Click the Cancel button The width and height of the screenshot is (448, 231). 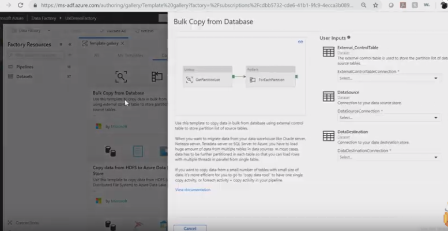click(x=190, y=228)
